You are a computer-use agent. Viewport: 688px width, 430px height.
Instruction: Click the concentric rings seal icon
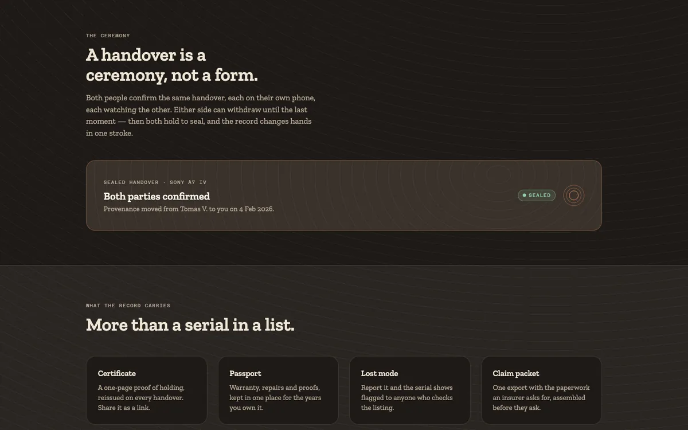(573, 196)
